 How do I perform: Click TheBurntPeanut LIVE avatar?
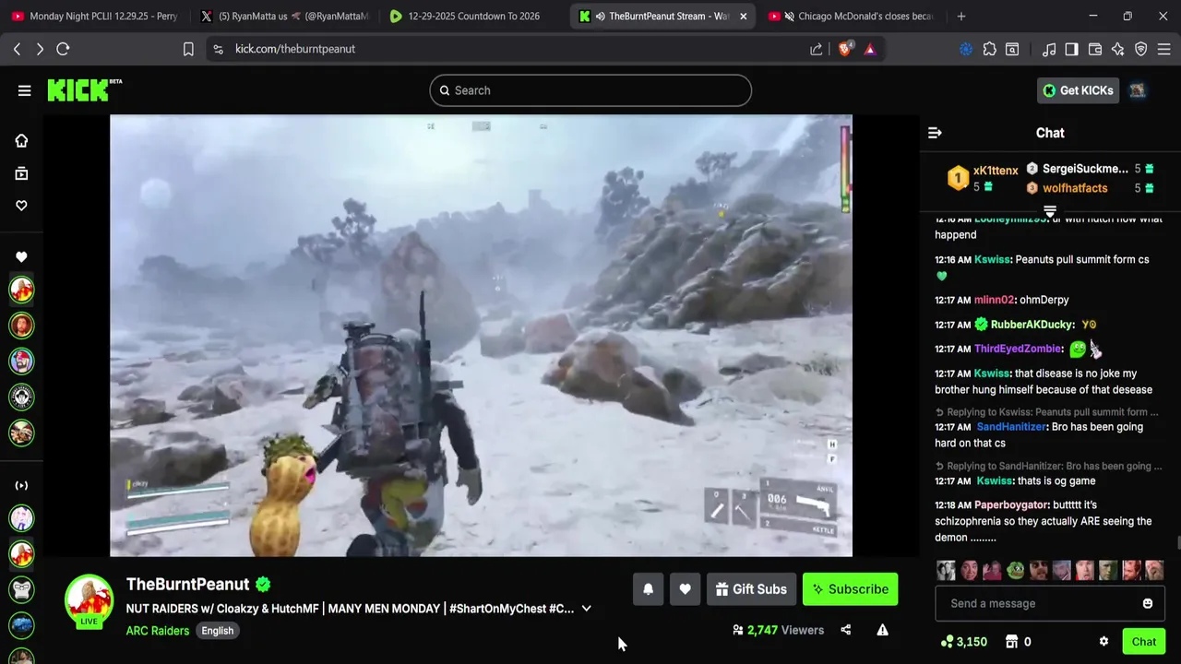89,600
